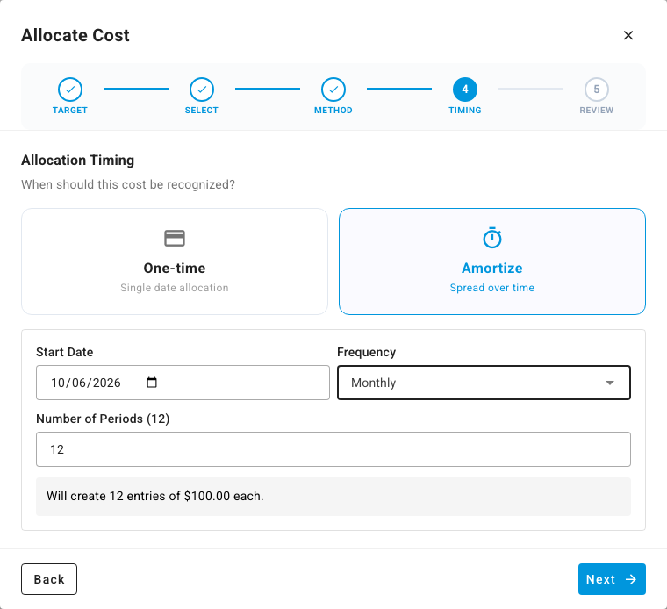Select the step 4 Timing circle
Screen dimensions: 667x609
(x=465, y=90)
